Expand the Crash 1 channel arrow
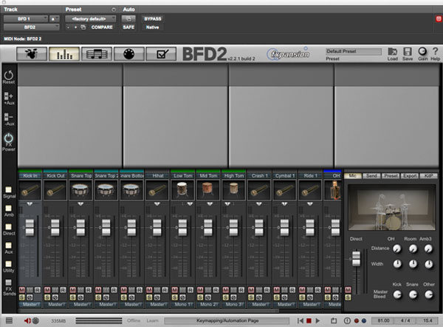This screenshot has height=327, width=443. pyautogui.click(x=259, y=204)
